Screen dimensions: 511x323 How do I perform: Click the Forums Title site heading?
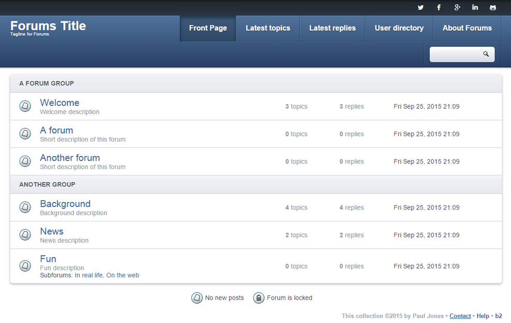click(48, 26)
